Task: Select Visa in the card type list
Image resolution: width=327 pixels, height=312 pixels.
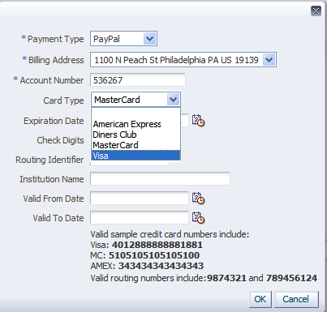Action: [136, 156]
